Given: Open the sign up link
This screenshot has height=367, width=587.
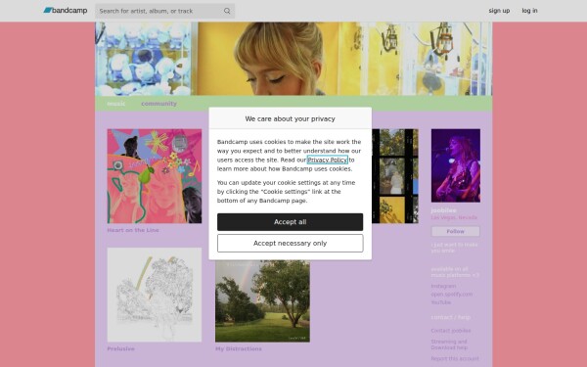Looking at the screenshot, I should pos(499,11).
